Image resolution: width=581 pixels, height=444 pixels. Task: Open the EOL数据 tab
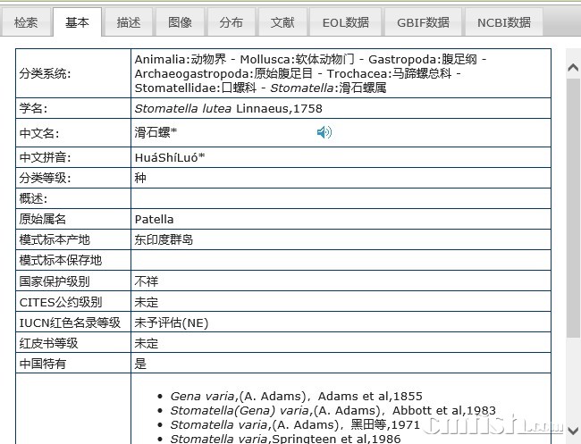345,23
